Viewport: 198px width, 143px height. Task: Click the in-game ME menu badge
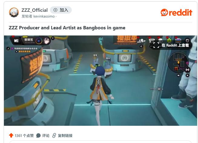point(16,41)
